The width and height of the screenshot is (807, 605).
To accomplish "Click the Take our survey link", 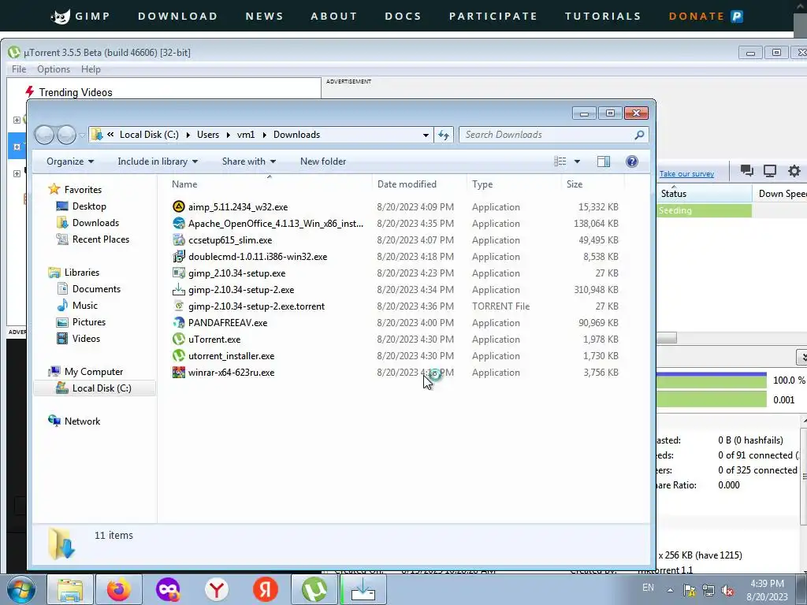I will (x=686, y=174).
